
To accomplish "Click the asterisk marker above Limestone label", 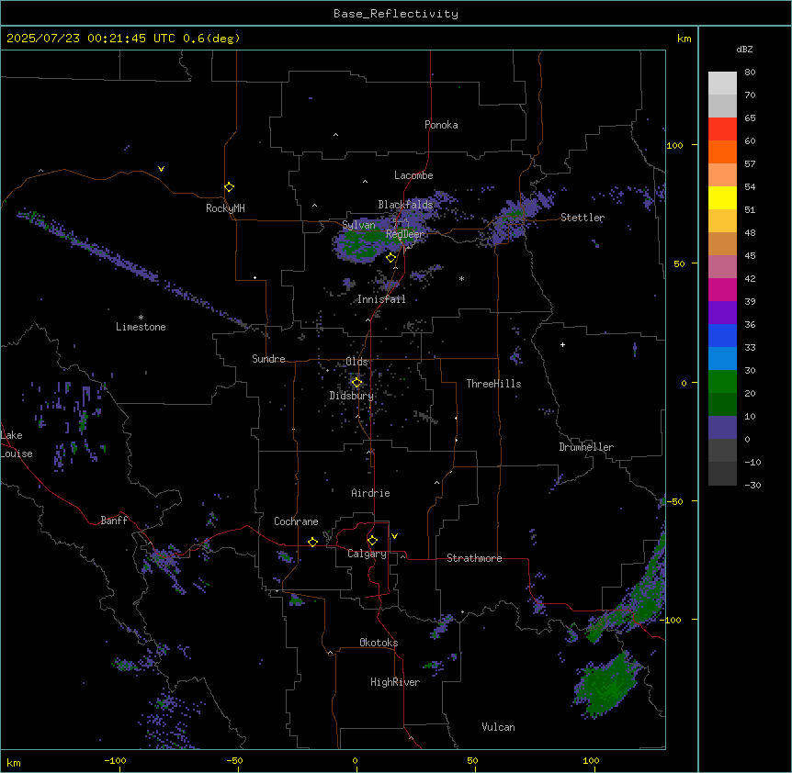I will [x=141, y=318].
